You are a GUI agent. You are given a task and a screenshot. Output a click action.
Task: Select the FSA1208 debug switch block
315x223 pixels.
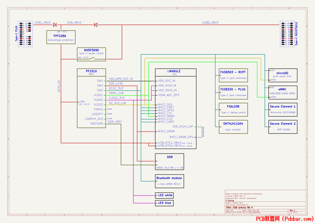(x=233, y=109)
